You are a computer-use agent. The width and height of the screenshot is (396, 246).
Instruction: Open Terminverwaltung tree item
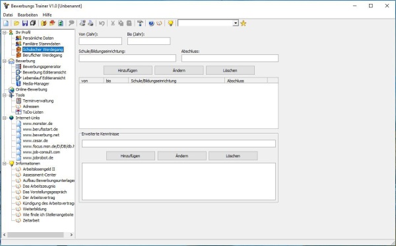tap(38, 101)
